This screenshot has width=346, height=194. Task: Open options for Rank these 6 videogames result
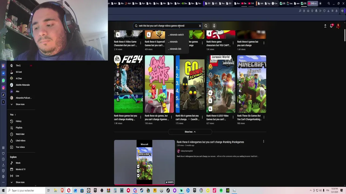point(264,141)
